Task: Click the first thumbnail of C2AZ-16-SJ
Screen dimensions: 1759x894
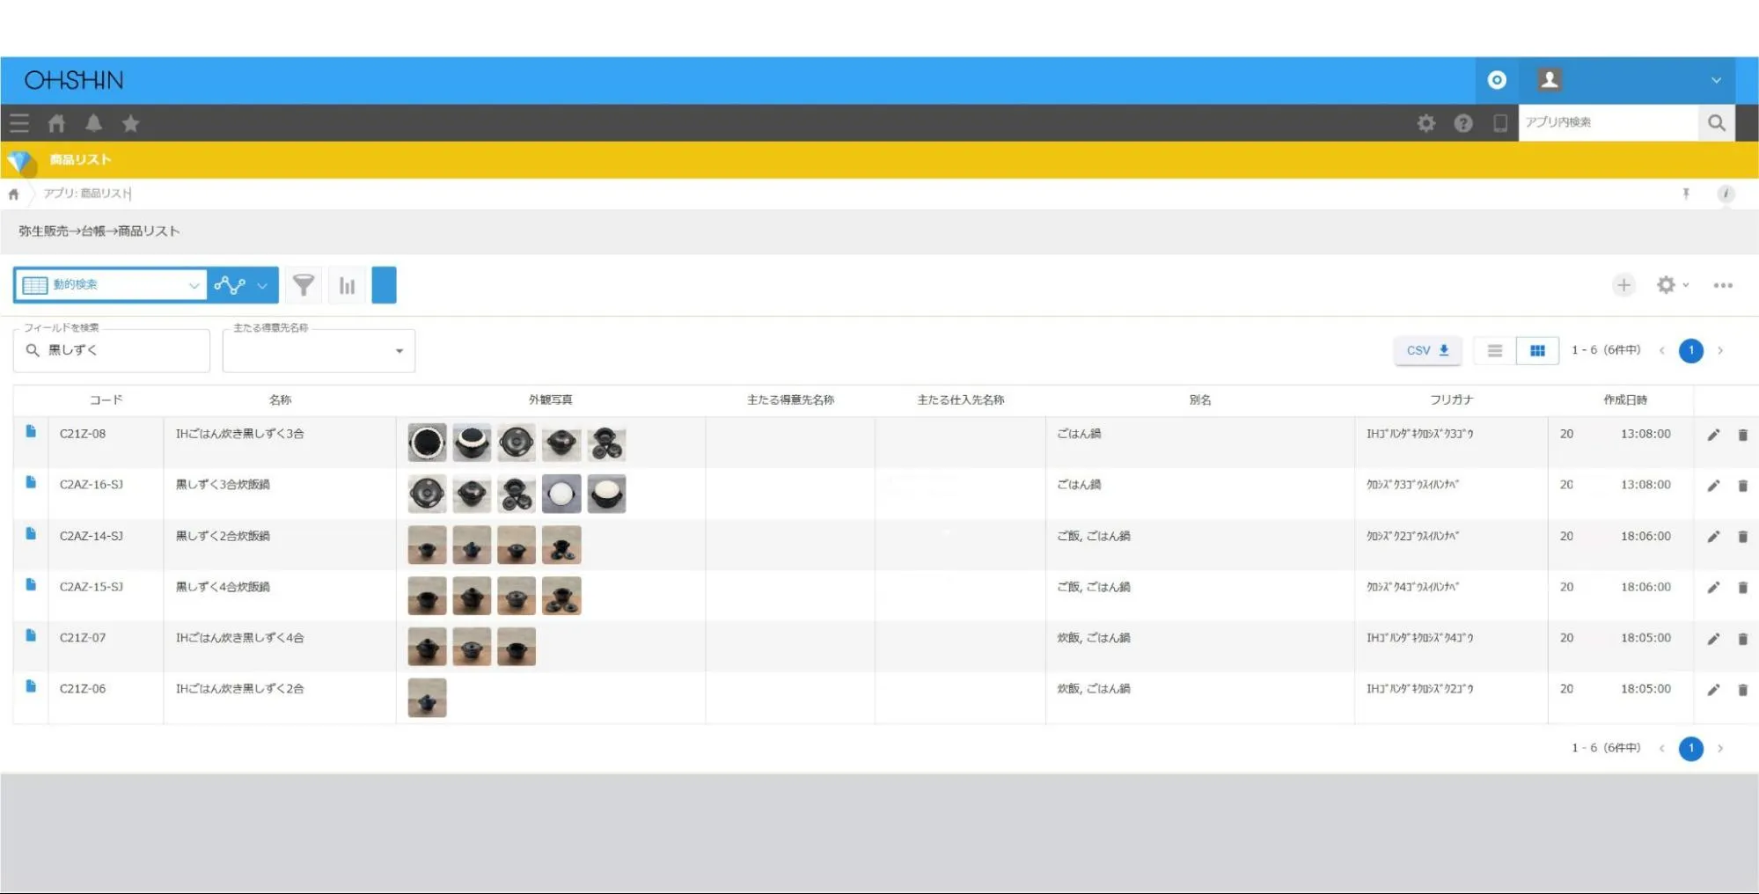Action: tap(427, 494)
